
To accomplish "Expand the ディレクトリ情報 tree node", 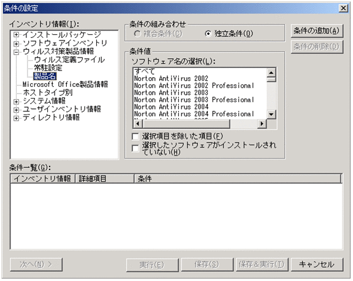I will [x=16, y=118].
